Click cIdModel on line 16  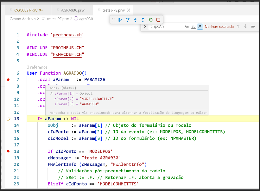pos(58,139)
